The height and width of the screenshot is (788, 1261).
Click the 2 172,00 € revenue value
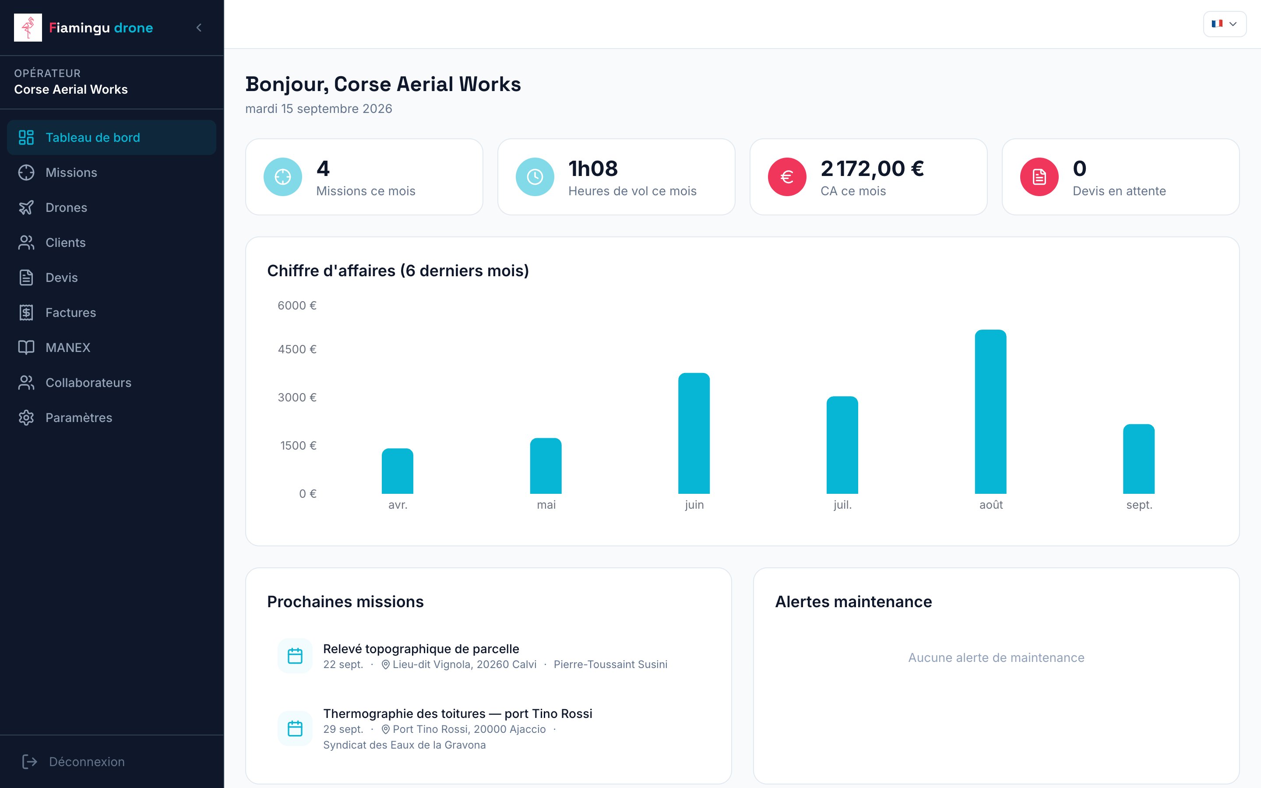pyautogui.click(x=872, y=169)
